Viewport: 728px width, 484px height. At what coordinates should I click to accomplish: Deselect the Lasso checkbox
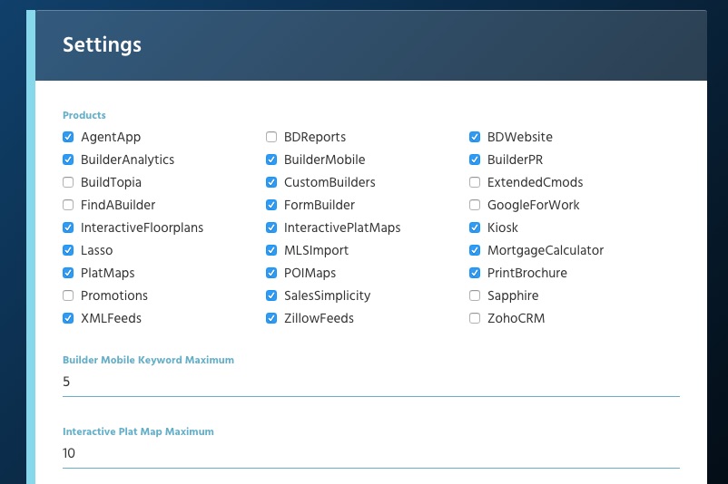coord(68,250)
